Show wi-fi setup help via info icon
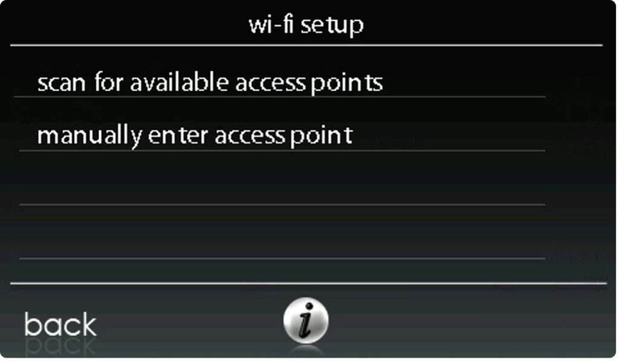Image resolution: width=619 pixels, height=361 pixels. [306, 321]
